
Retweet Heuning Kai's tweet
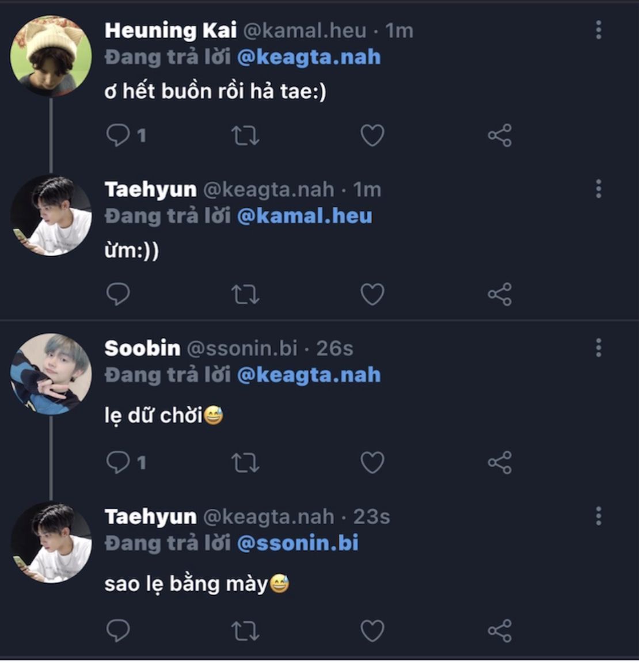245,136
